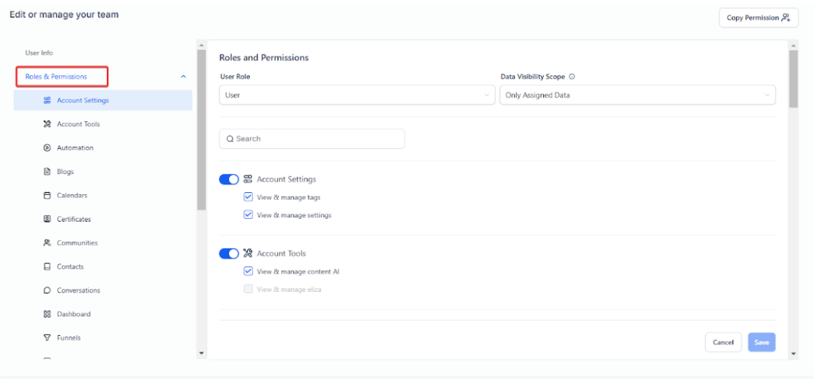
Task: Click the Conversations chat bubble icon
Action: (47, 290)
